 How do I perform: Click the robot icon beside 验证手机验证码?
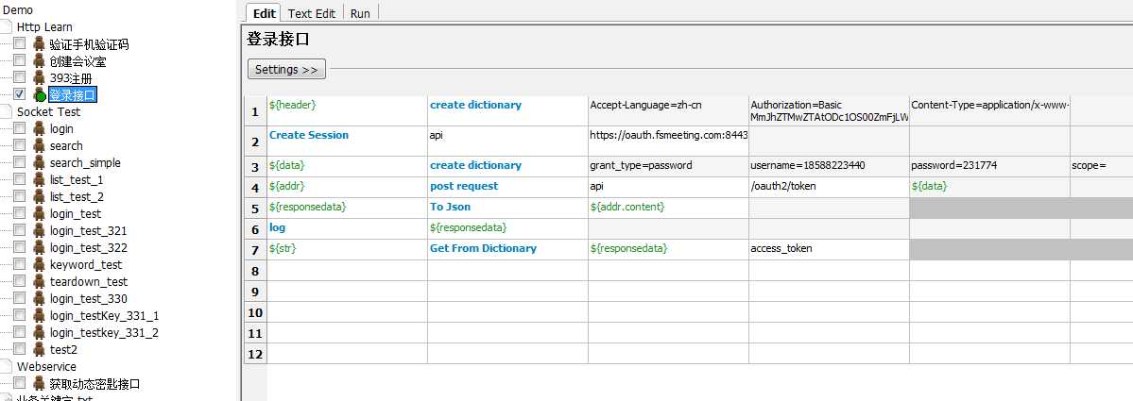(x=39, y=43)
